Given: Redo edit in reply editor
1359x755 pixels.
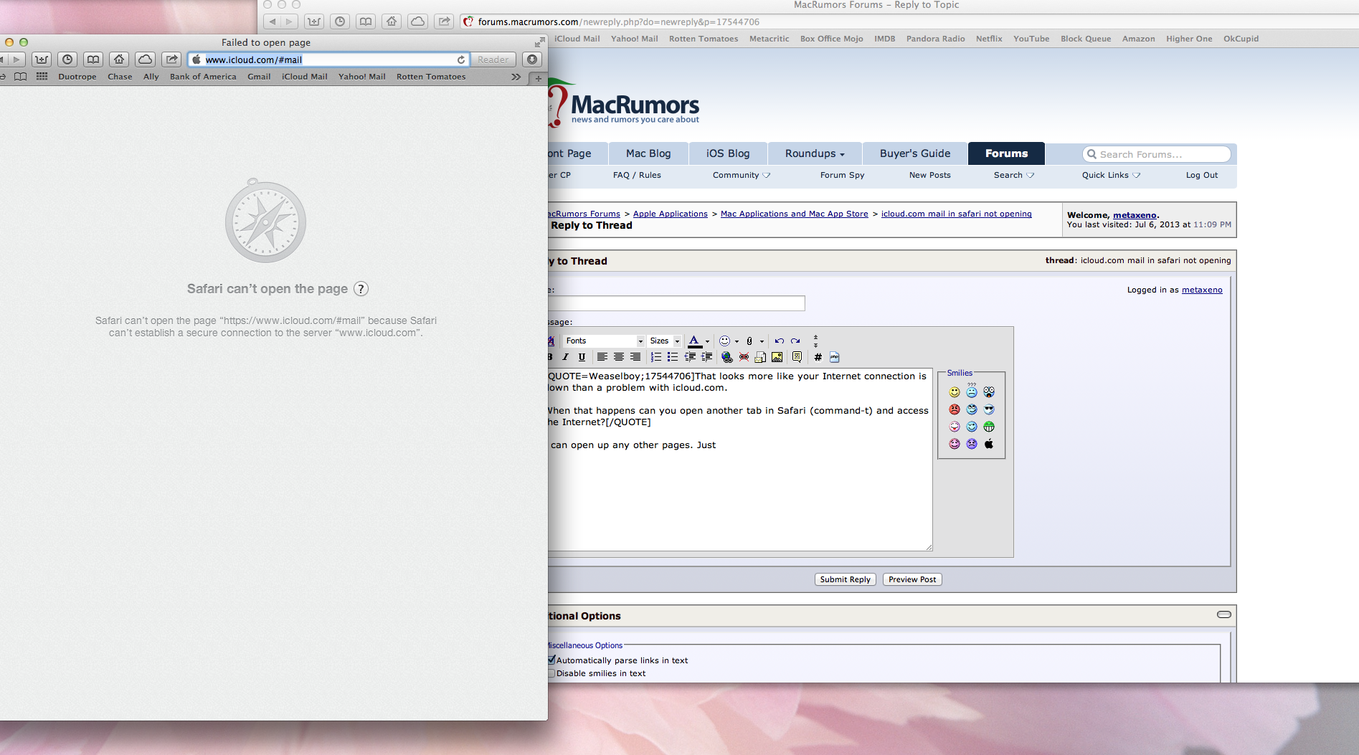Looking at the screenshot, I should coord(795,341).
